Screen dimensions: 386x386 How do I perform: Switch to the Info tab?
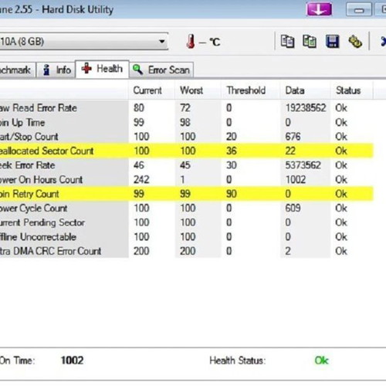pyautogui.click(x=56, y=69)
